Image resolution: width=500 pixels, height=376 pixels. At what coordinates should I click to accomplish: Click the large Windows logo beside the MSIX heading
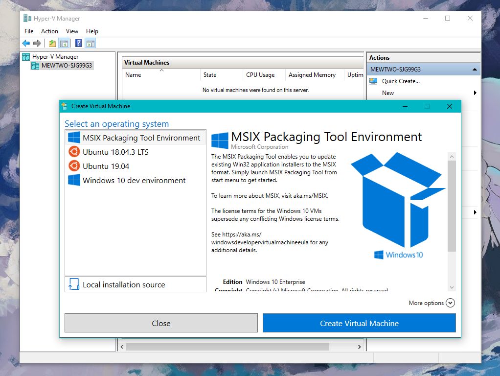point(220,141)
